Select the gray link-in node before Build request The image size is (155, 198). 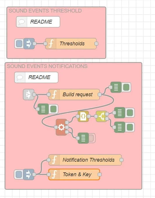click(x=29, y=94)
